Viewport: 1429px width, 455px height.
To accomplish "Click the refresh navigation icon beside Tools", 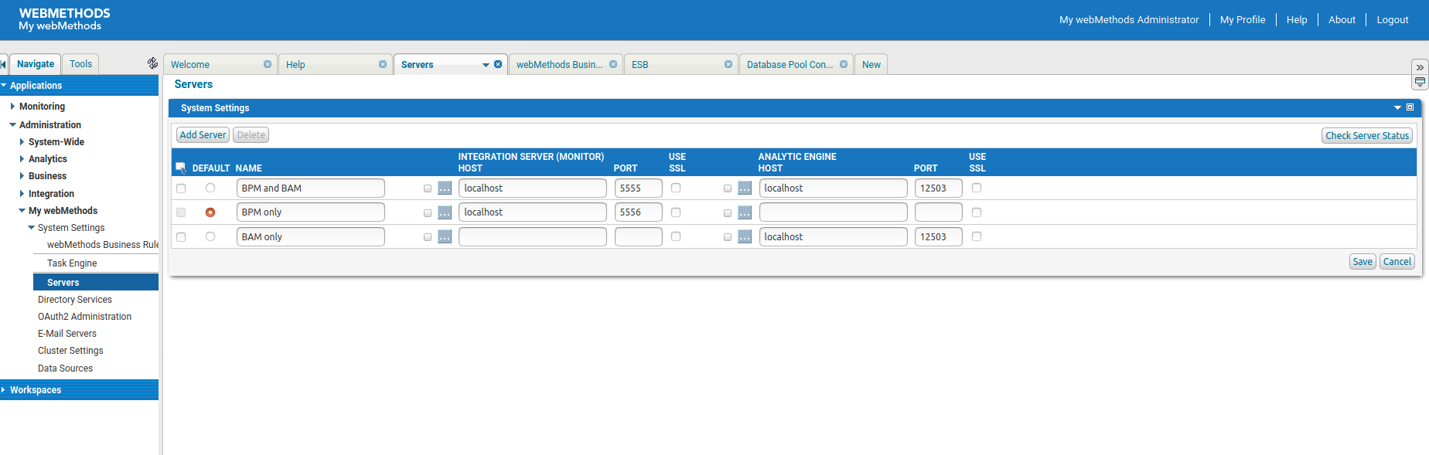I will pos(152,63).
